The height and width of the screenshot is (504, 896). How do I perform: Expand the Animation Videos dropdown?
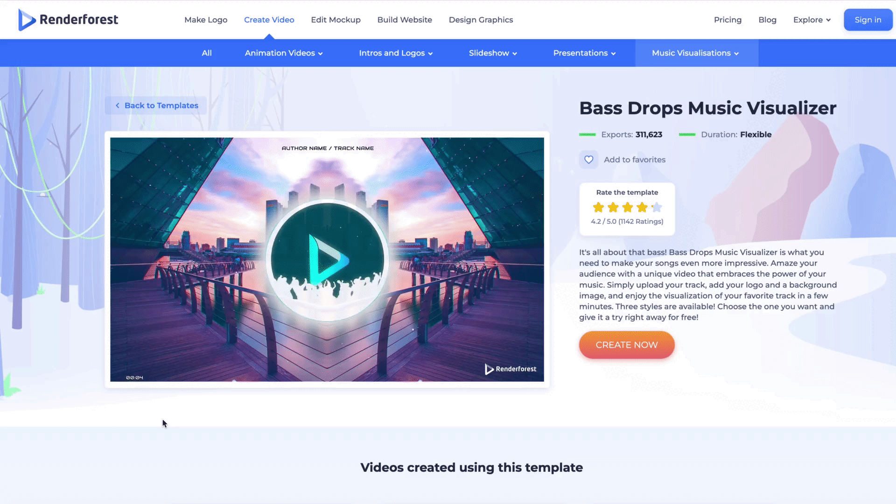click(x=283, y=53)
